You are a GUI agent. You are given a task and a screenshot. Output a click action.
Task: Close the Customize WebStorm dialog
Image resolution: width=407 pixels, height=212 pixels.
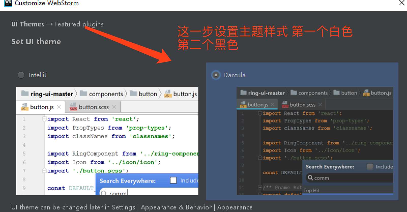point(402,3)
